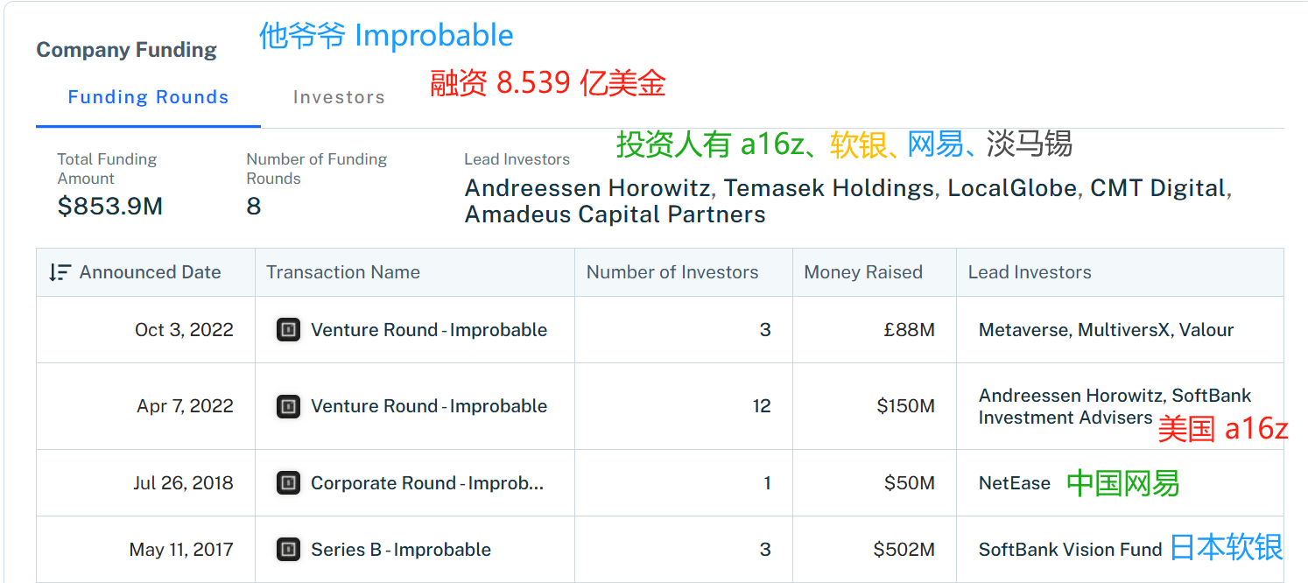Click Amadeus Capital Partners link
This screenshot has width=1308, height=583.
point(615,214)
